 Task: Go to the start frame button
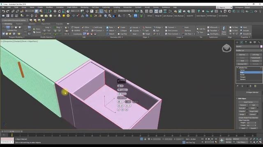(203, 139)
